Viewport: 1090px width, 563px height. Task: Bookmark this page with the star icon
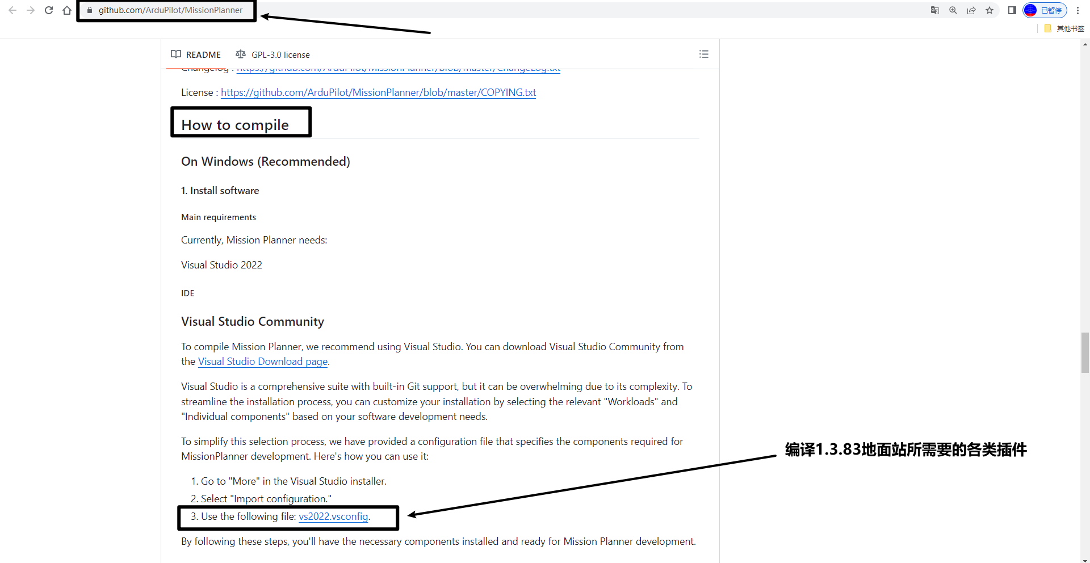990,10
